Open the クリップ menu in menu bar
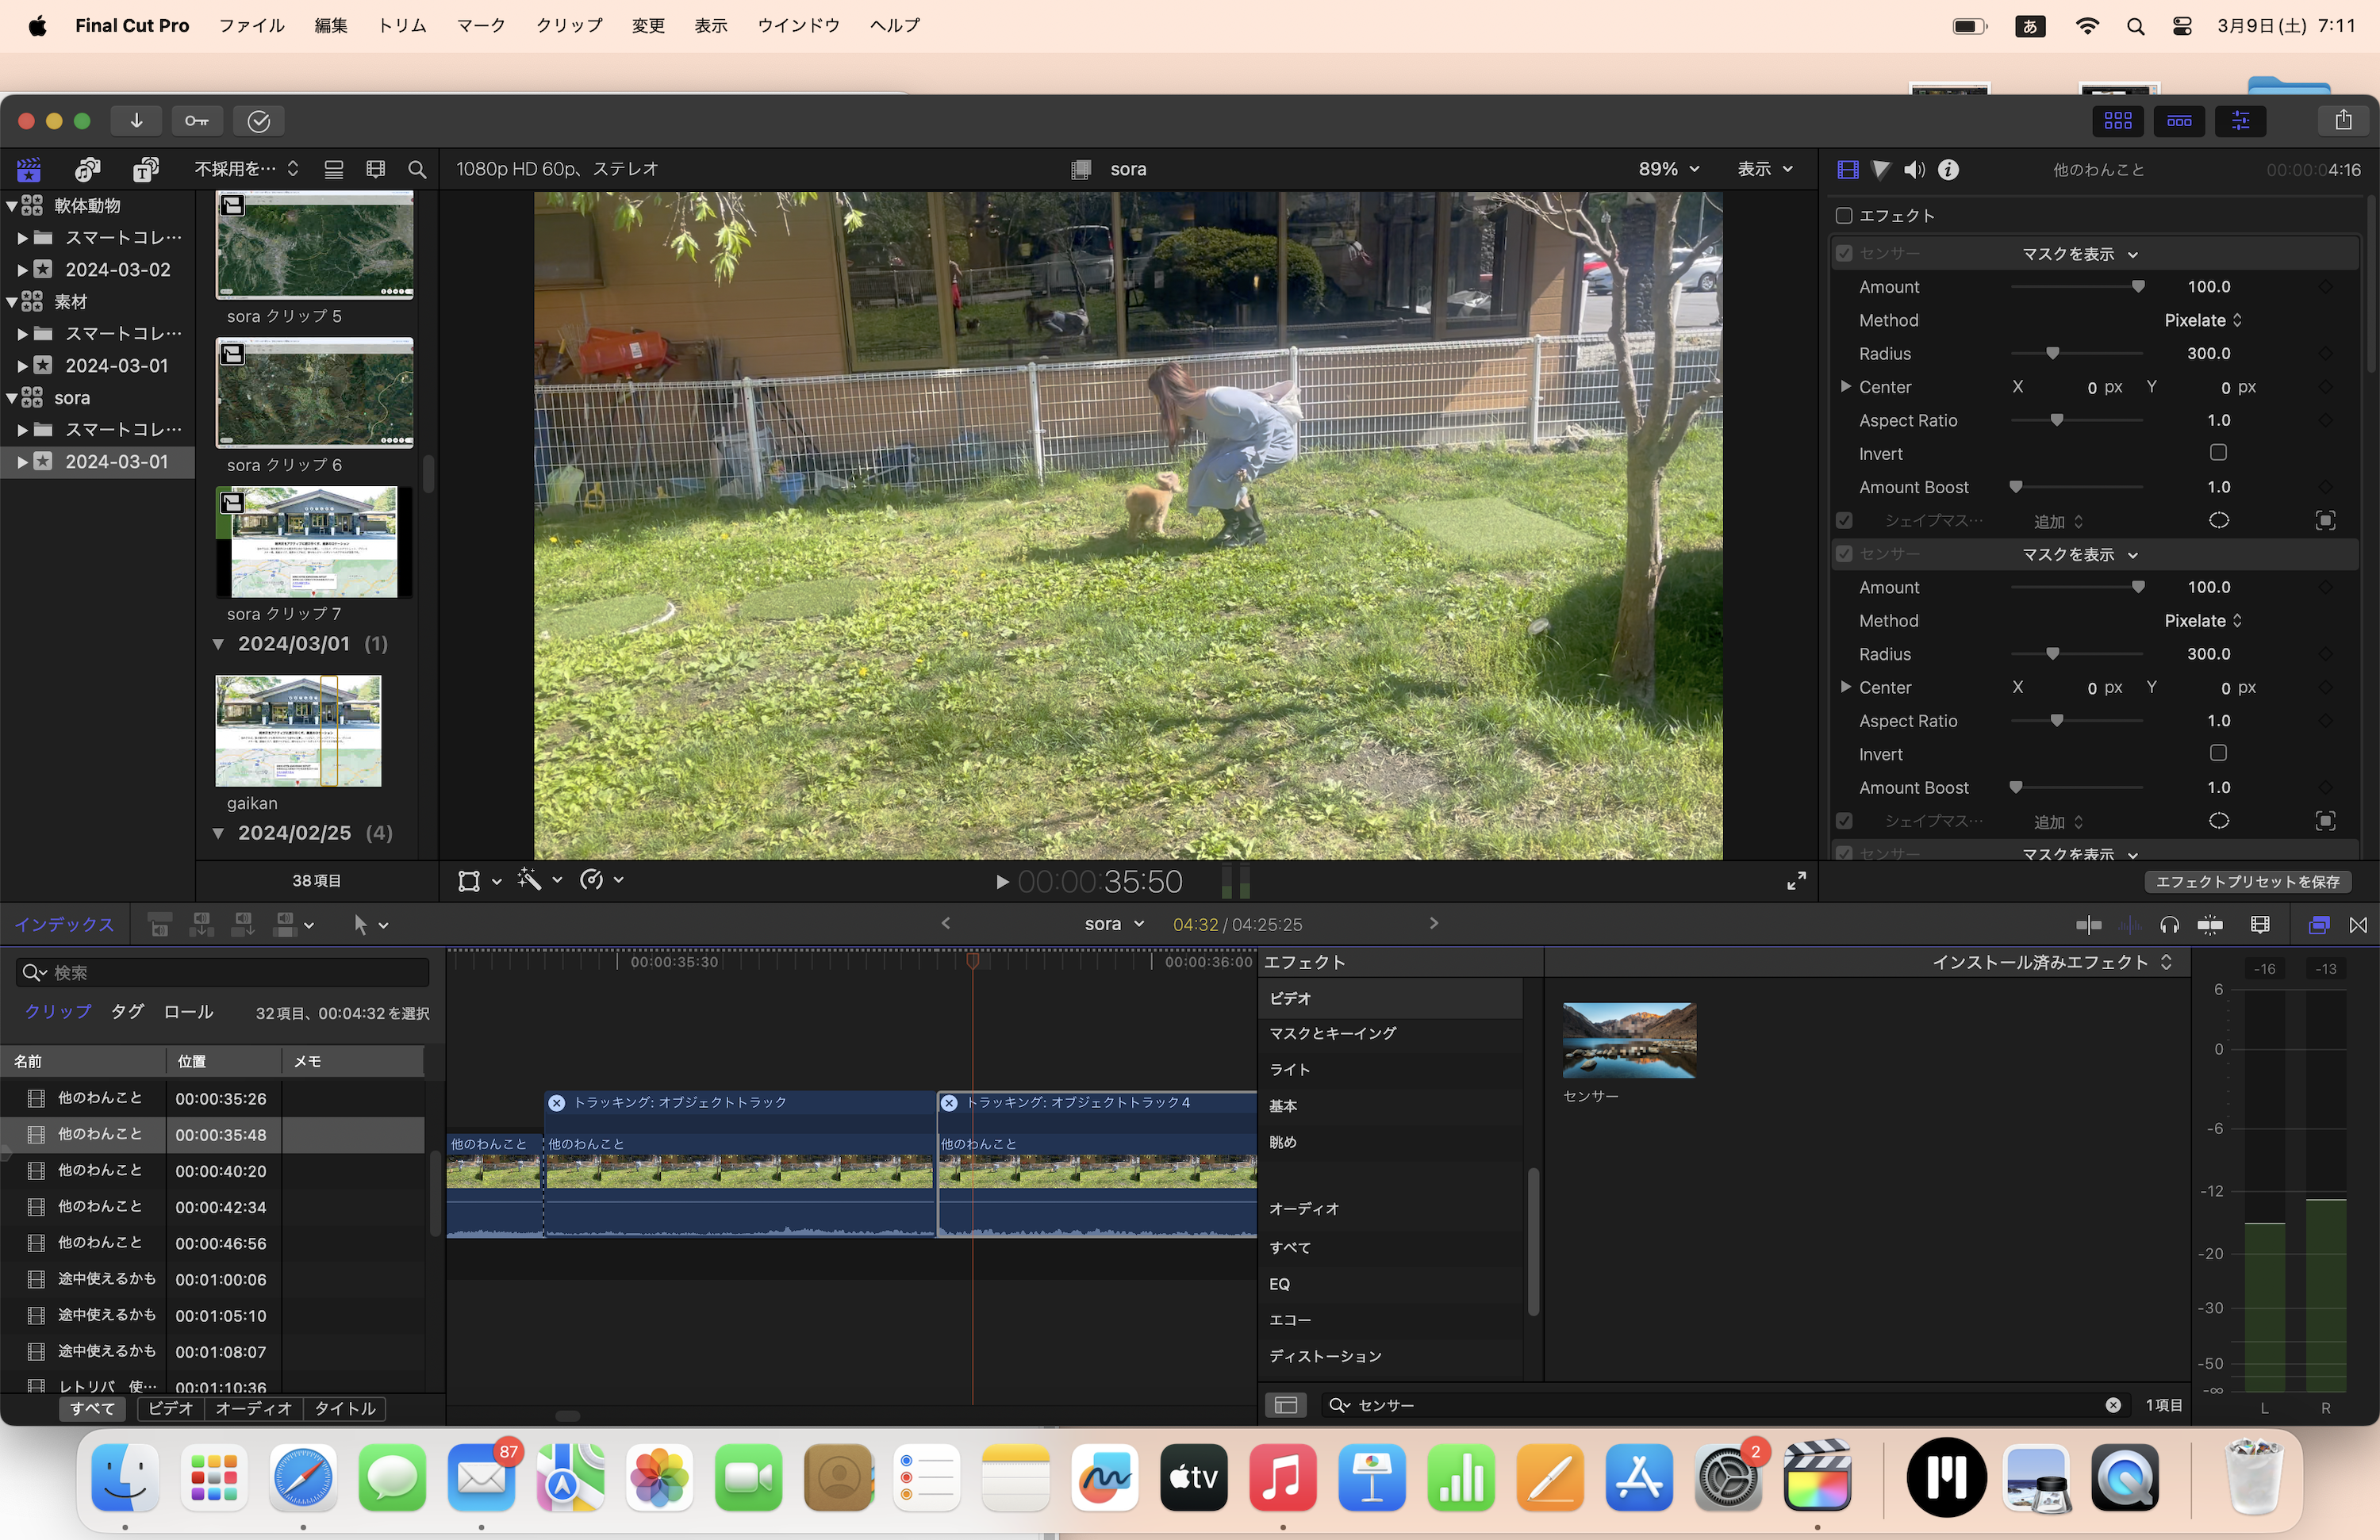The height and width of the screenshot is (1540, 2380). (x=569, y=25)
